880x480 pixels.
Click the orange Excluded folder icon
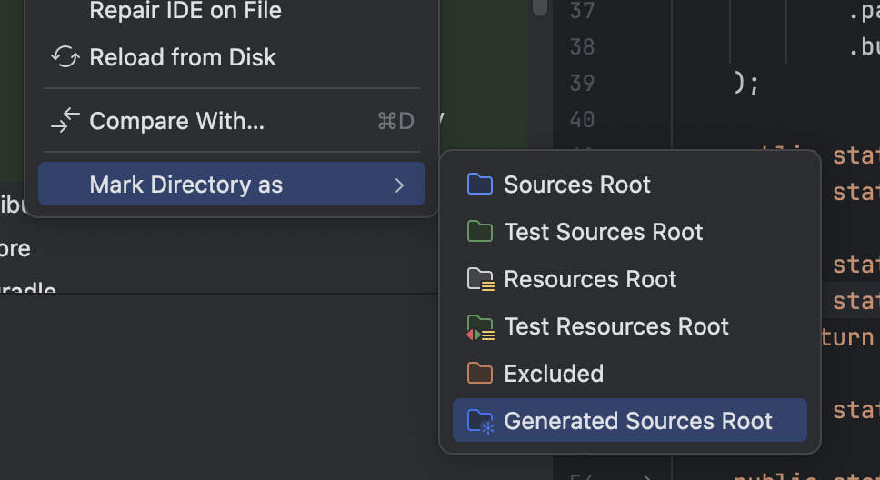tap(480, 373)
